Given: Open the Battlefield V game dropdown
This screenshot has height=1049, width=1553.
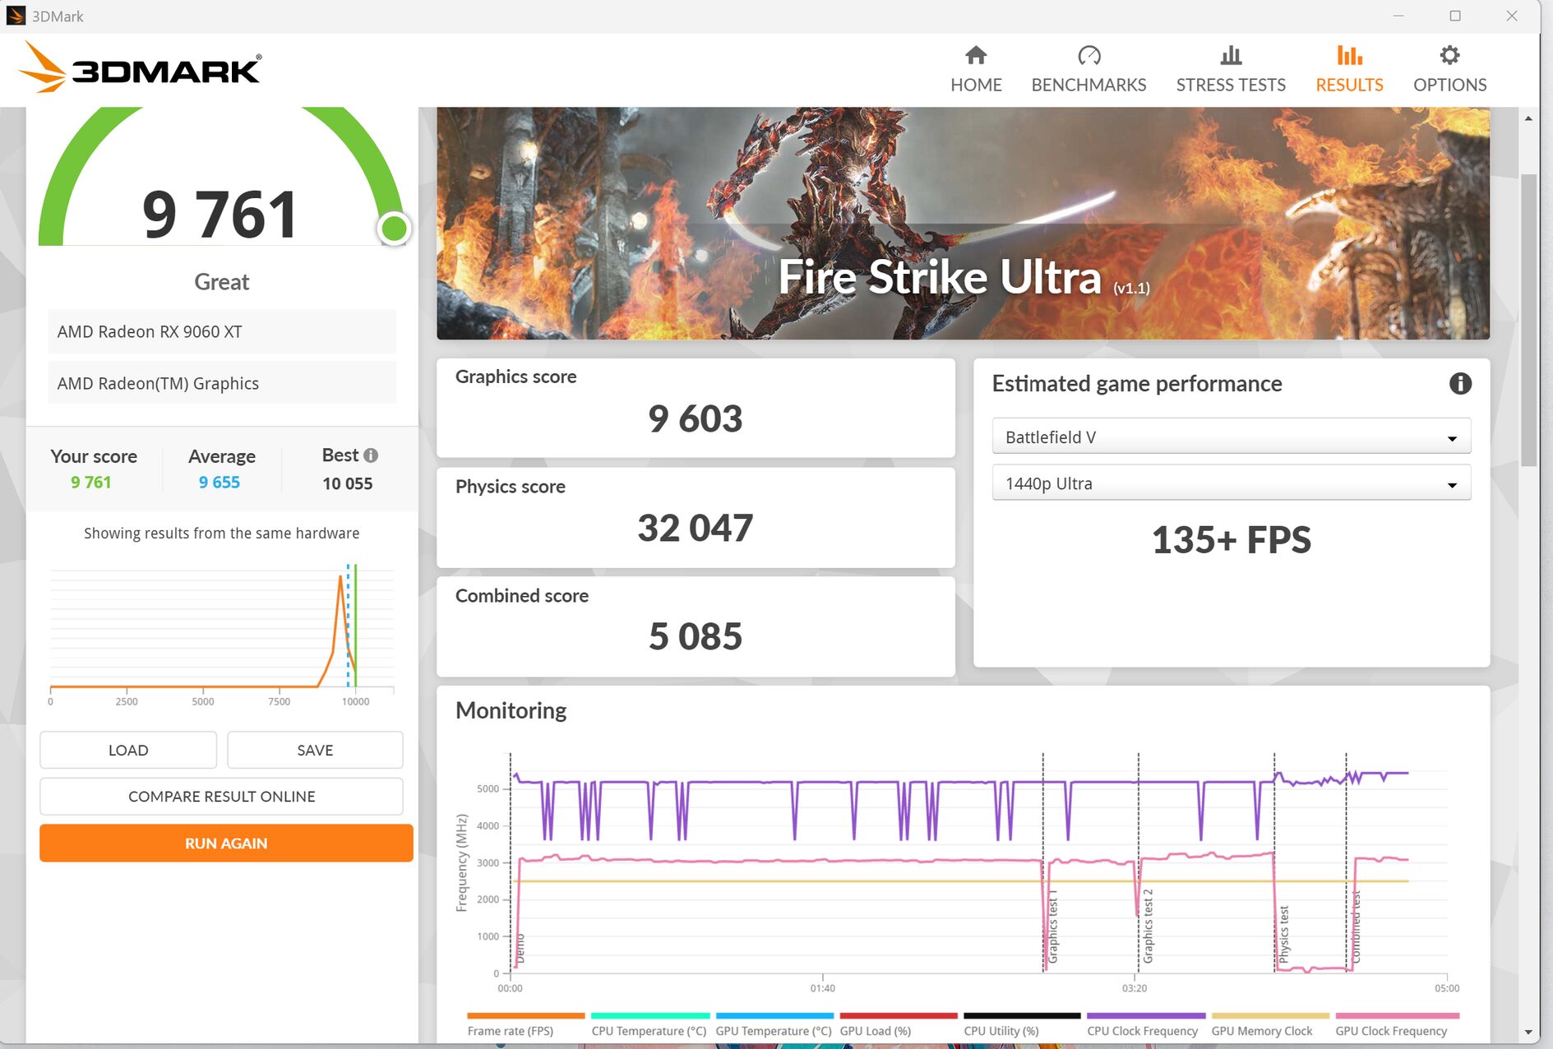Looking at the screenshot, I should [x=1231, y=437].
